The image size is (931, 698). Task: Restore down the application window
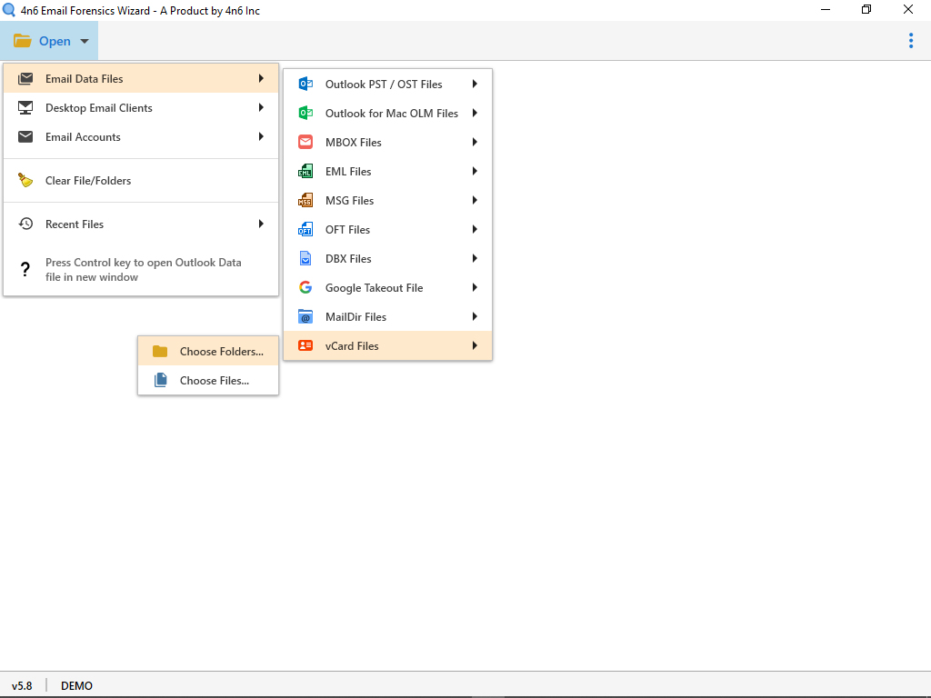point(866,9)
